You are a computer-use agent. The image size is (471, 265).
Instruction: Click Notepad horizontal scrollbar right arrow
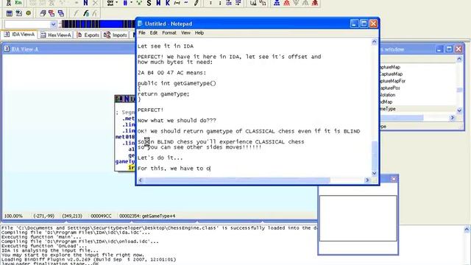367,180
